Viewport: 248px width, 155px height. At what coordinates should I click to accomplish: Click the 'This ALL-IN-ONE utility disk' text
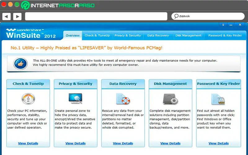pos(125,60)
